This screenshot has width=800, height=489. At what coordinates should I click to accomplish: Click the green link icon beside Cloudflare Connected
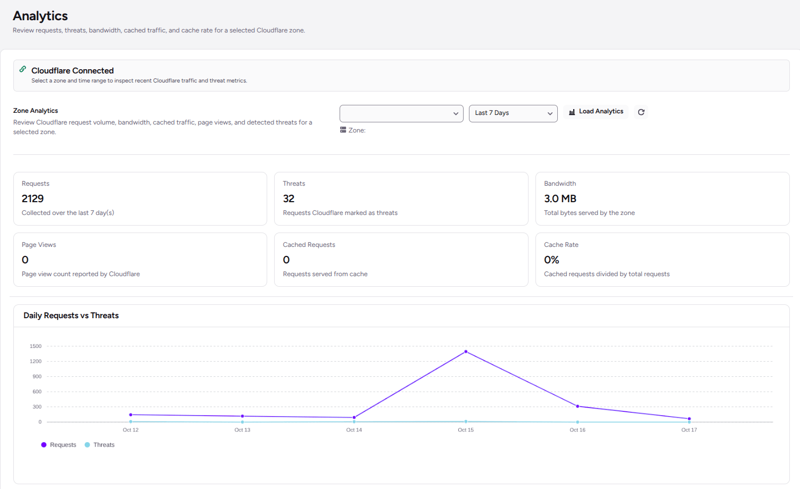[23, 69]
